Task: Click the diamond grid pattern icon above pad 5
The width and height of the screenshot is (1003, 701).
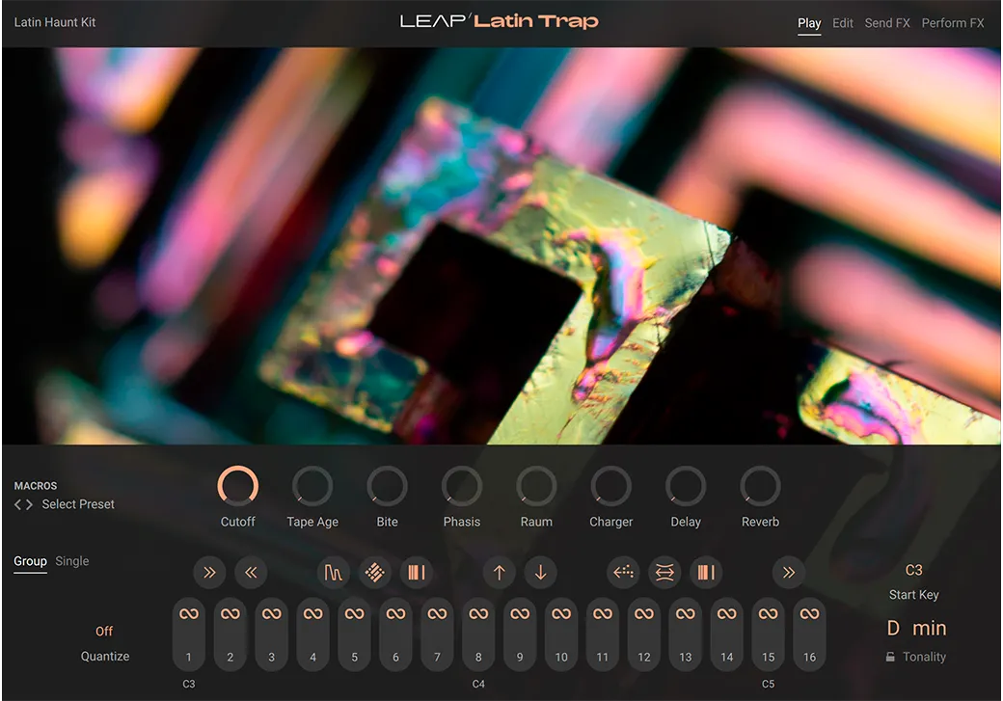Action: pos(375,573)
